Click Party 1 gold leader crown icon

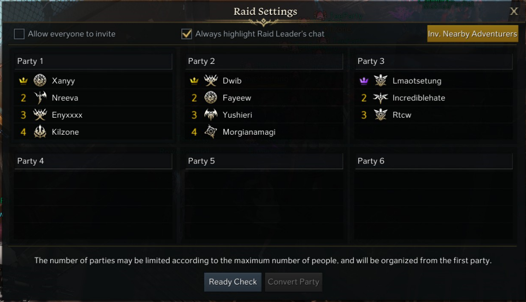click(23, 81)
